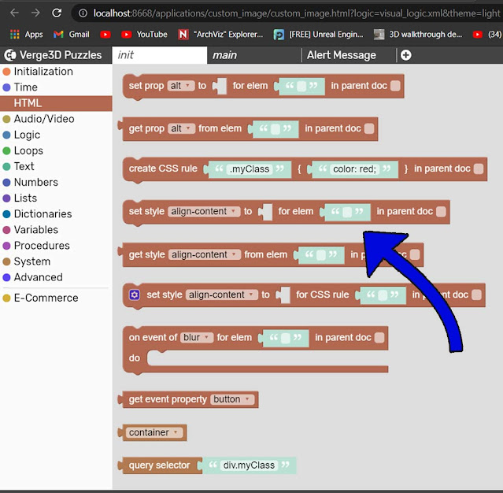503x493 pixels.
Task: Click the Verge3D Puzzles logo icon
Action: click(x=10, y=55)
